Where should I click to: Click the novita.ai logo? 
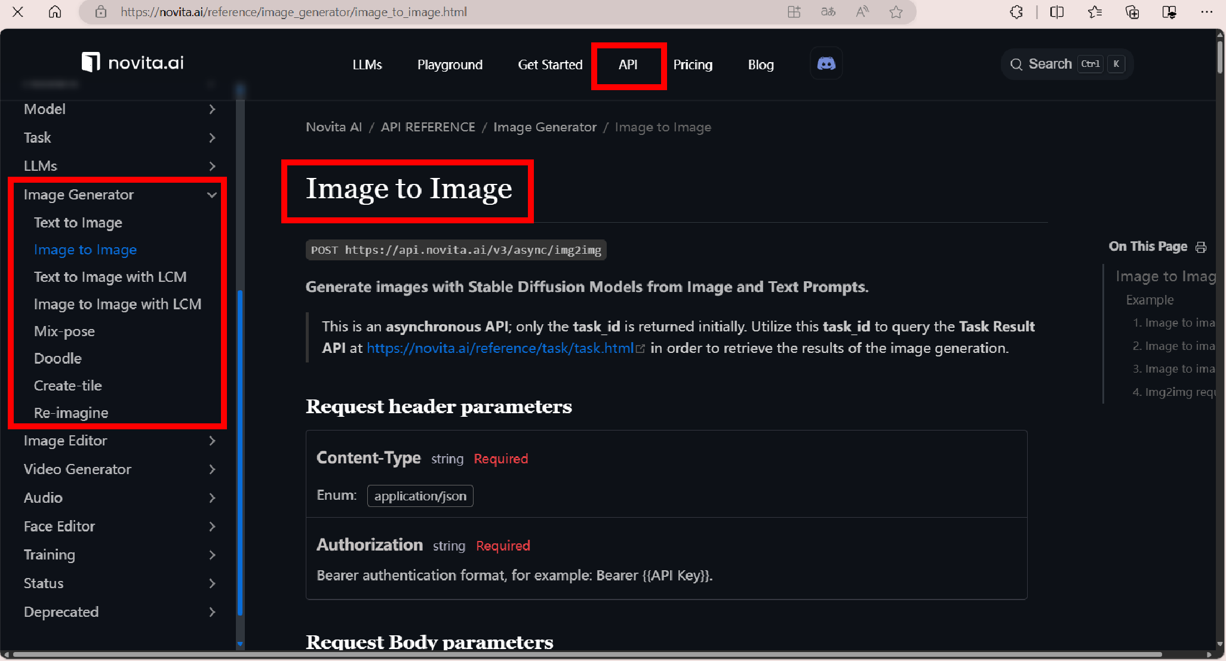[x=133, y=62]
